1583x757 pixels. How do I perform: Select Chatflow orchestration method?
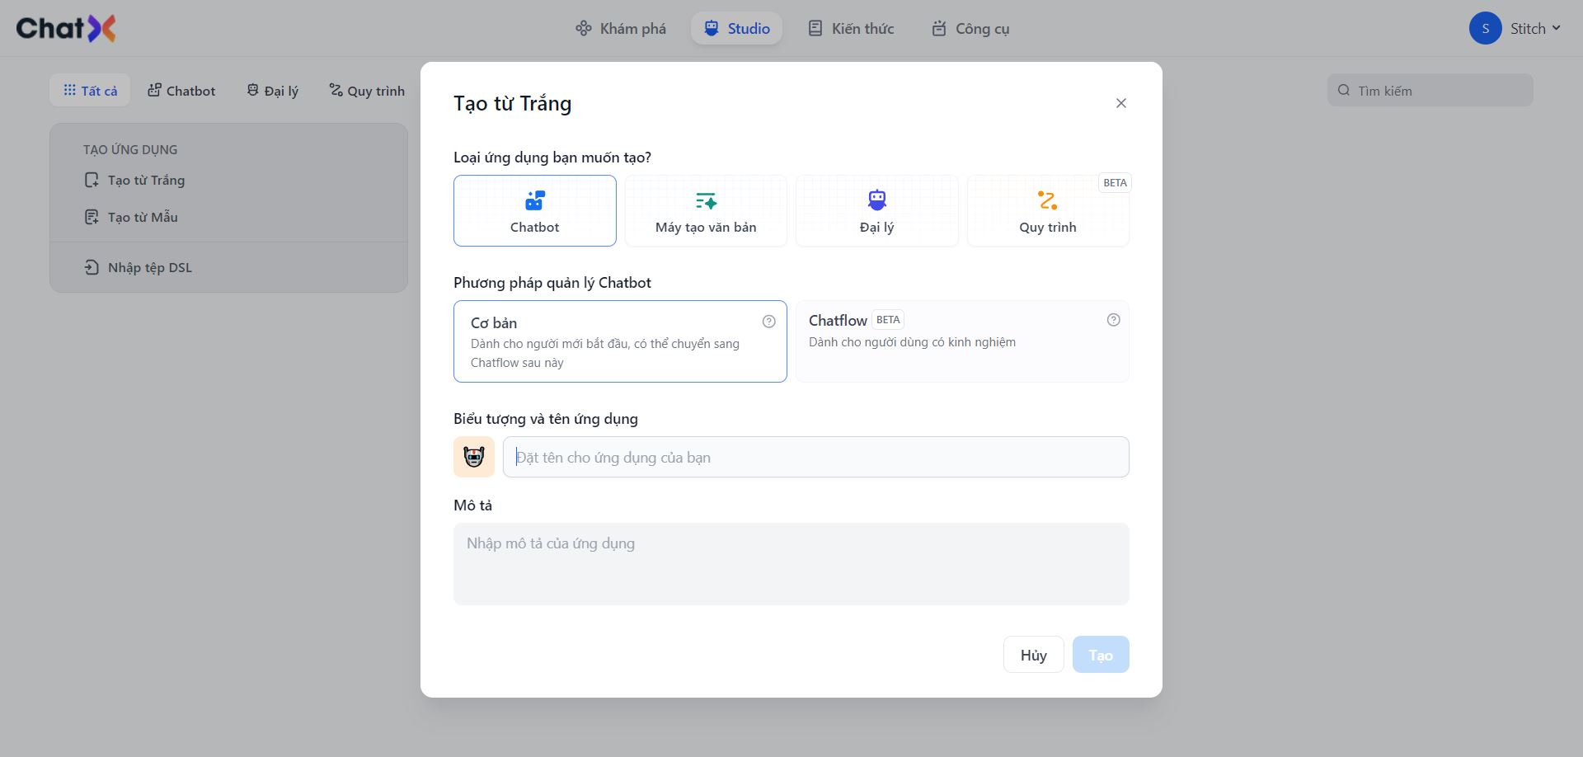pos(962,341)
